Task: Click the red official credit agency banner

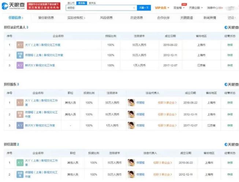Action: [44, 6]
